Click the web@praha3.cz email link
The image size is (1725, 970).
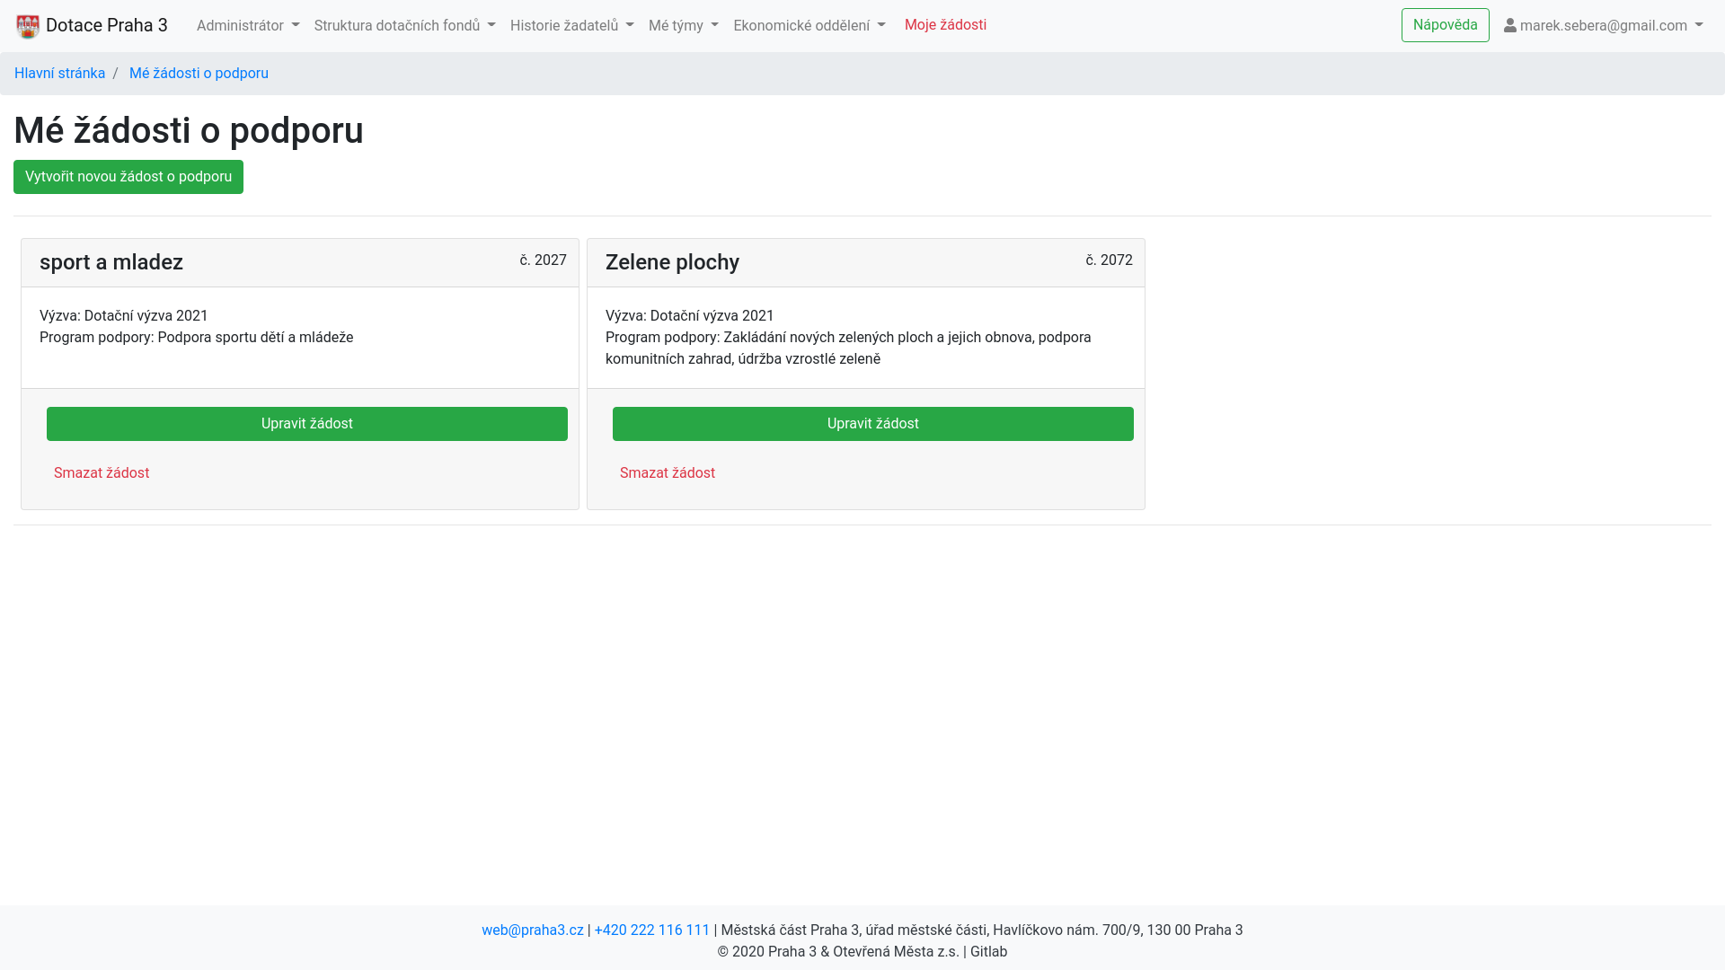(x=533, y=930)
